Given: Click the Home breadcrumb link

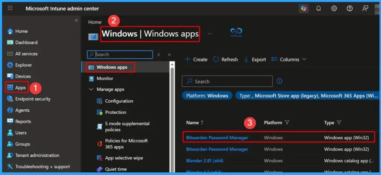Looking at the screenshot, I should coord(95,22).
